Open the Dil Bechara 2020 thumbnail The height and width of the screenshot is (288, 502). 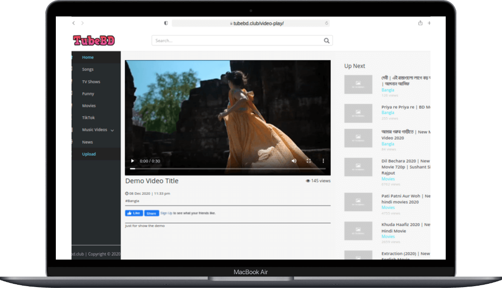tap(358, 167)
